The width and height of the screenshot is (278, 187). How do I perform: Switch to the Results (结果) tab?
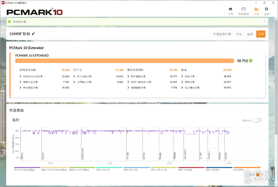tap(256, 11)
